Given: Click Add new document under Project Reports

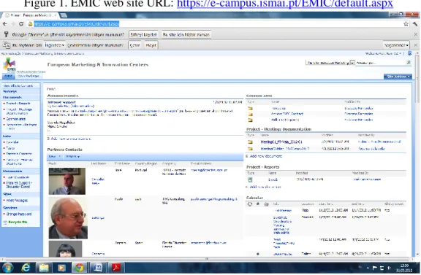Looking at the screenshot, I should point(265,187).
